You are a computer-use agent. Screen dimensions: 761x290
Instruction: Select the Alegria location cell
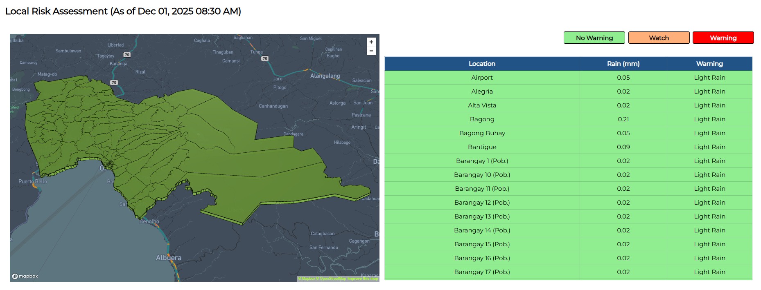coord(482,91)
